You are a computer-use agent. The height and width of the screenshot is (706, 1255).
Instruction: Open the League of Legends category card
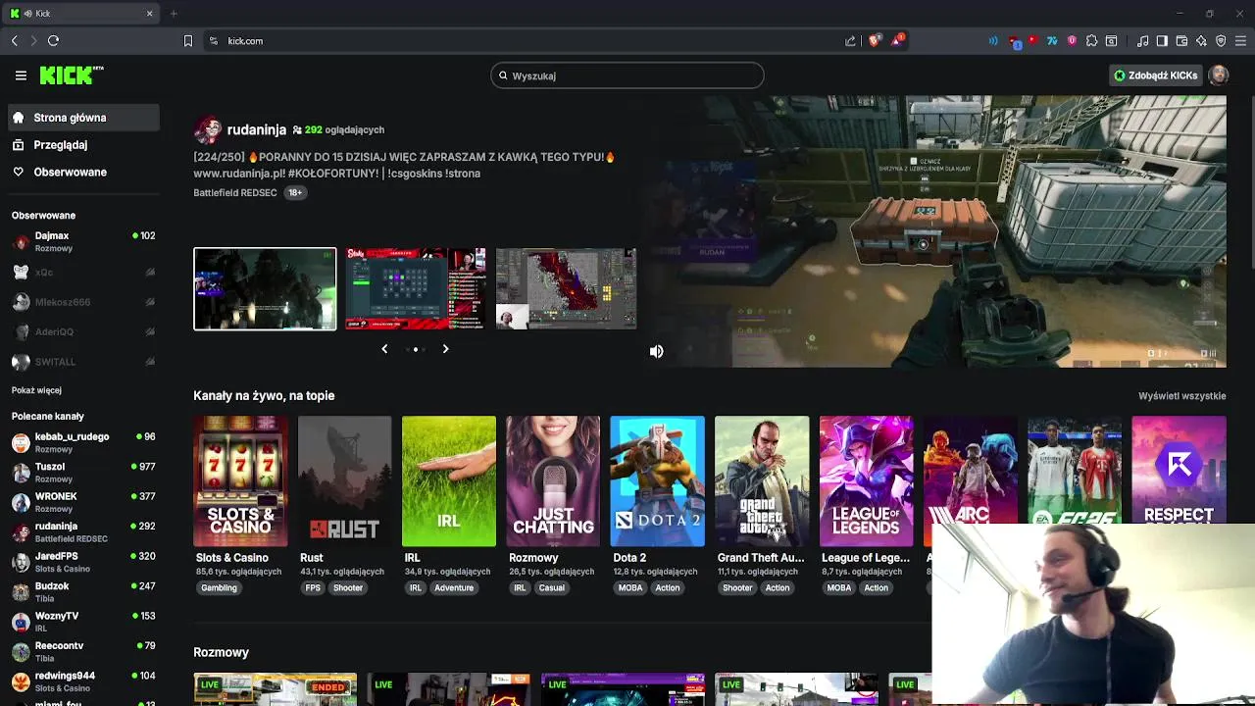click(x=867, y=481)
